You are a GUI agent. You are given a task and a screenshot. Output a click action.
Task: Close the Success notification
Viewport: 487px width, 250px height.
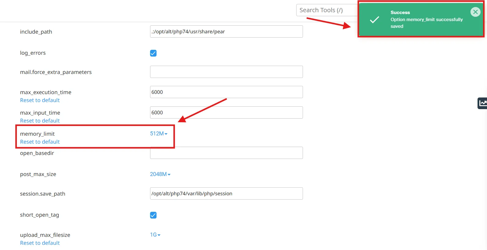pos(475,12)
